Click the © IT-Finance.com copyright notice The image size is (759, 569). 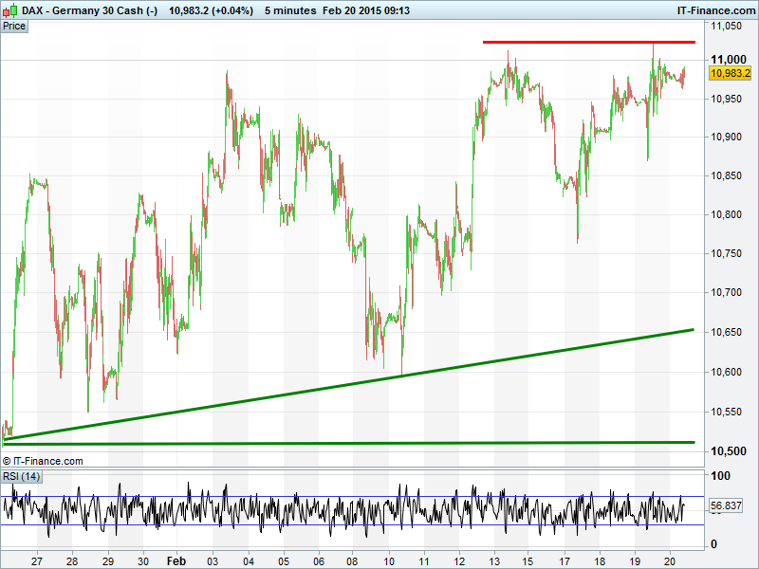point(43,461)
